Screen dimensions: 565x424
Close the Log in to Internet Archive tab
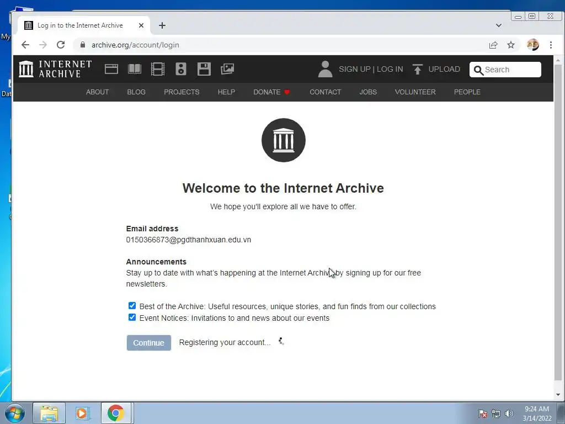[x=141, y=25]
